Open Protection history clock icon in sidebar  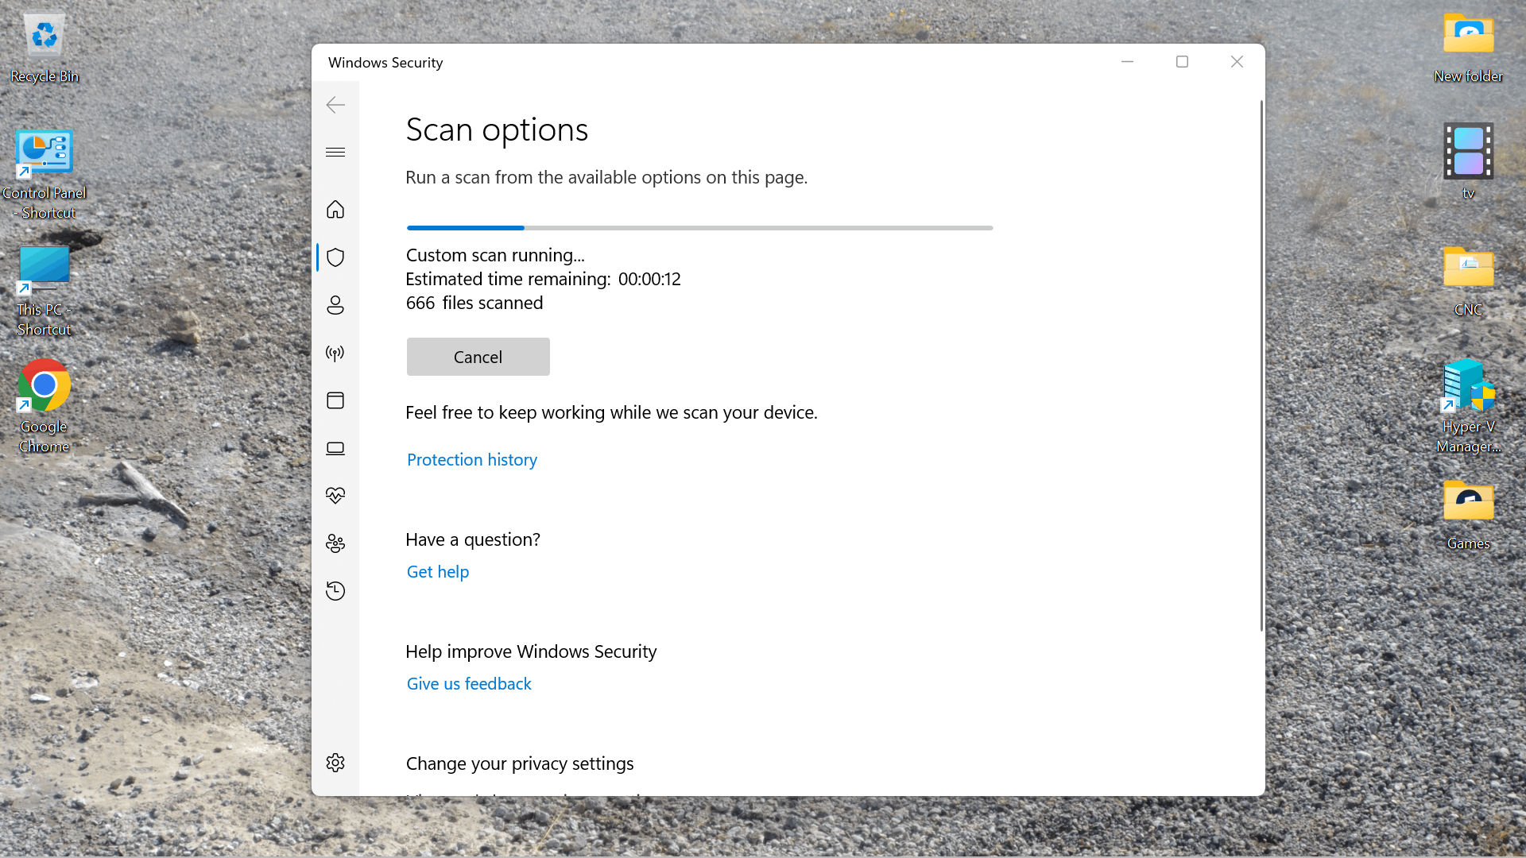[335, 591]
